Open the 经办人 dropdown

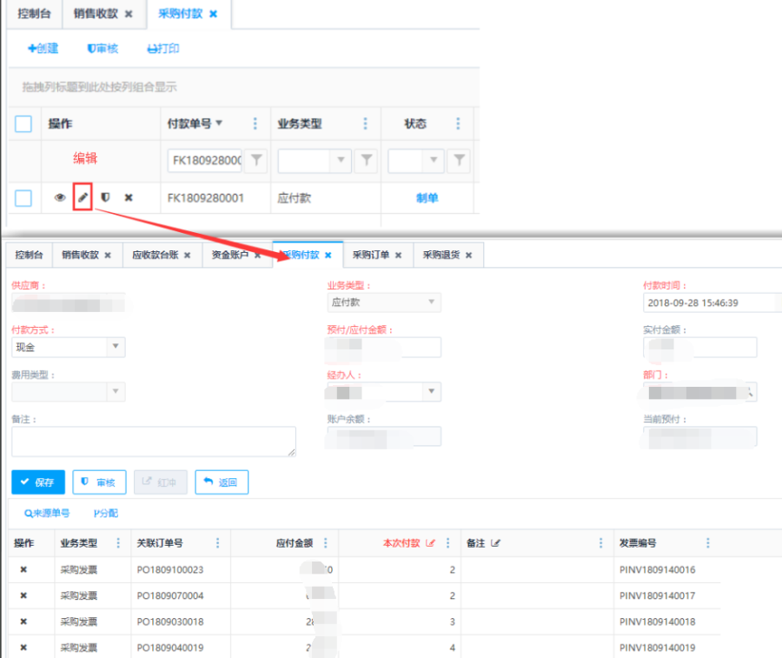(432, 392)
